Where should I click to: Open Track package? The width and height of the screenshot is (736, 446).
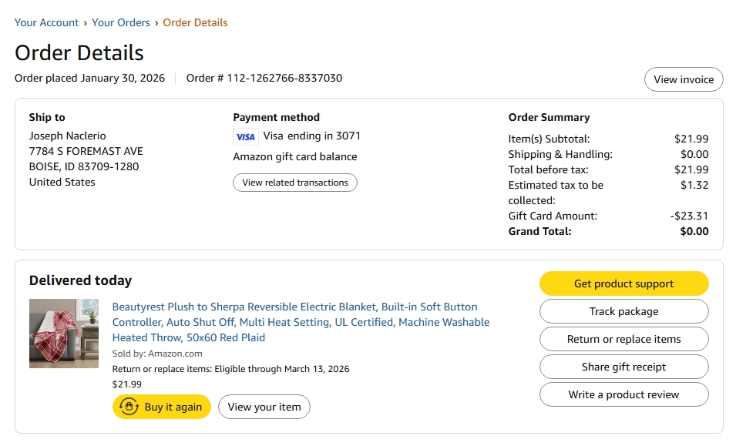[x=623, y=311]
